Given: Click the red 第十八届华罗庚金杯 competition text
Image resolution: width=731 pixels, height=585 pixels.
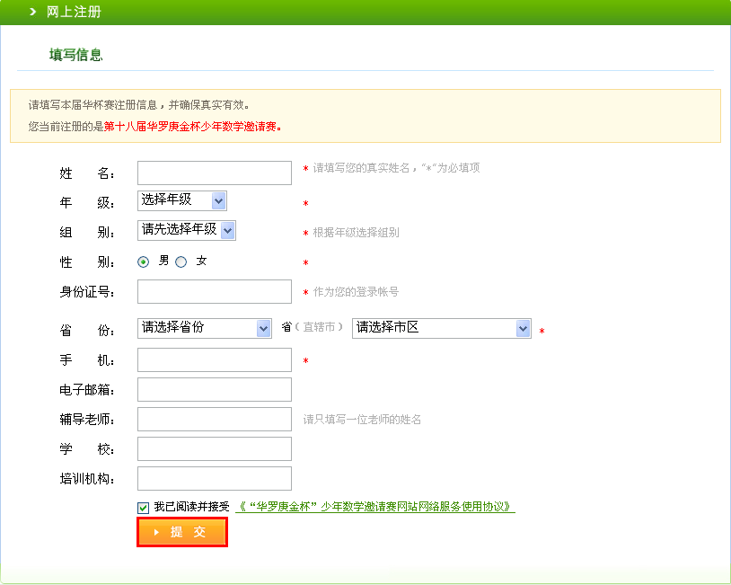Looking at the screenshot, I should tap(192, 127).
